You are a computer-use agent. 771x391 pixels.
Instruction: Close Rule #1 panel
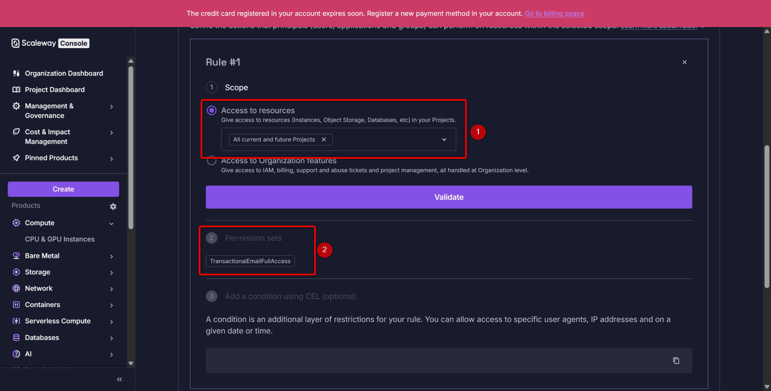pyautogui.click(x=685, y=62)
